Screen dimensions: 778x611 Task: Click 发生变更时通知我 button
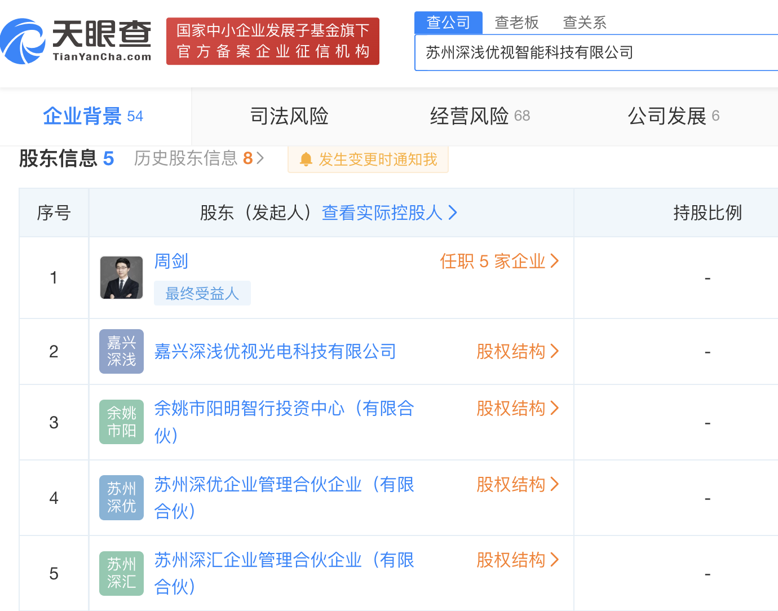(x=368, y=160)
